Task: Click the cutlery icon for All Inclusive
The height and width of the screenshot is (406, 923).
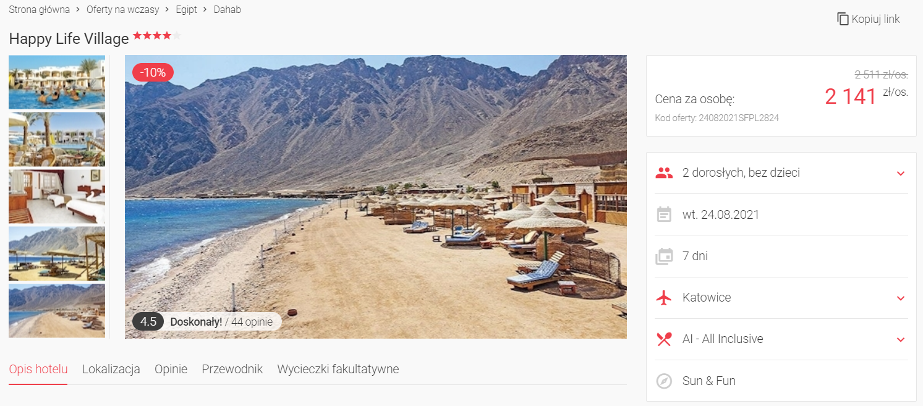Action: pos(664,339)
